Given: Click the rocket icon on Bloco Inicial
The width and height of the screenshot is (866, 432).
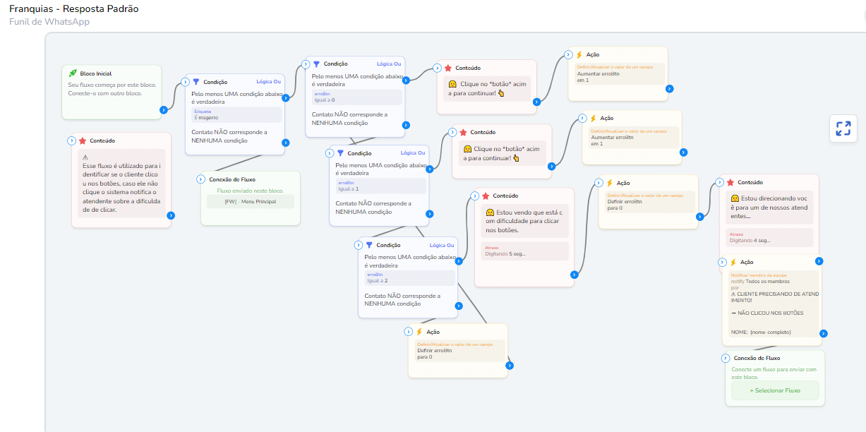Looking at the screenshot, I should pos(73,73).
